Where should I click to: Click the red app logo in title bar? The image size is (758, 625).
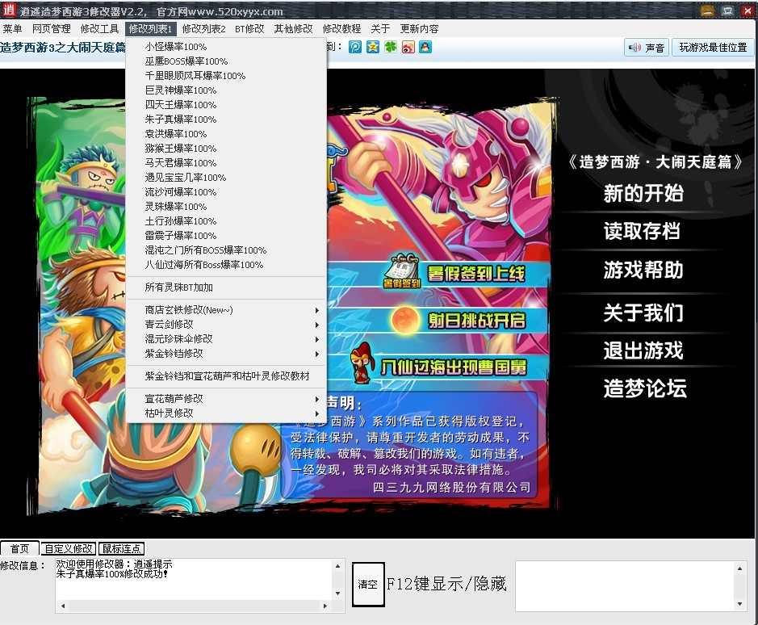tap(9, 10)
